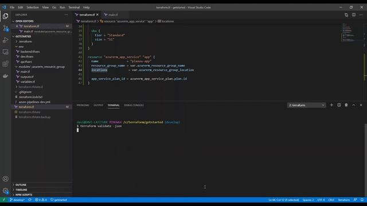Click the editor minimap preview

tap(352, 33)
